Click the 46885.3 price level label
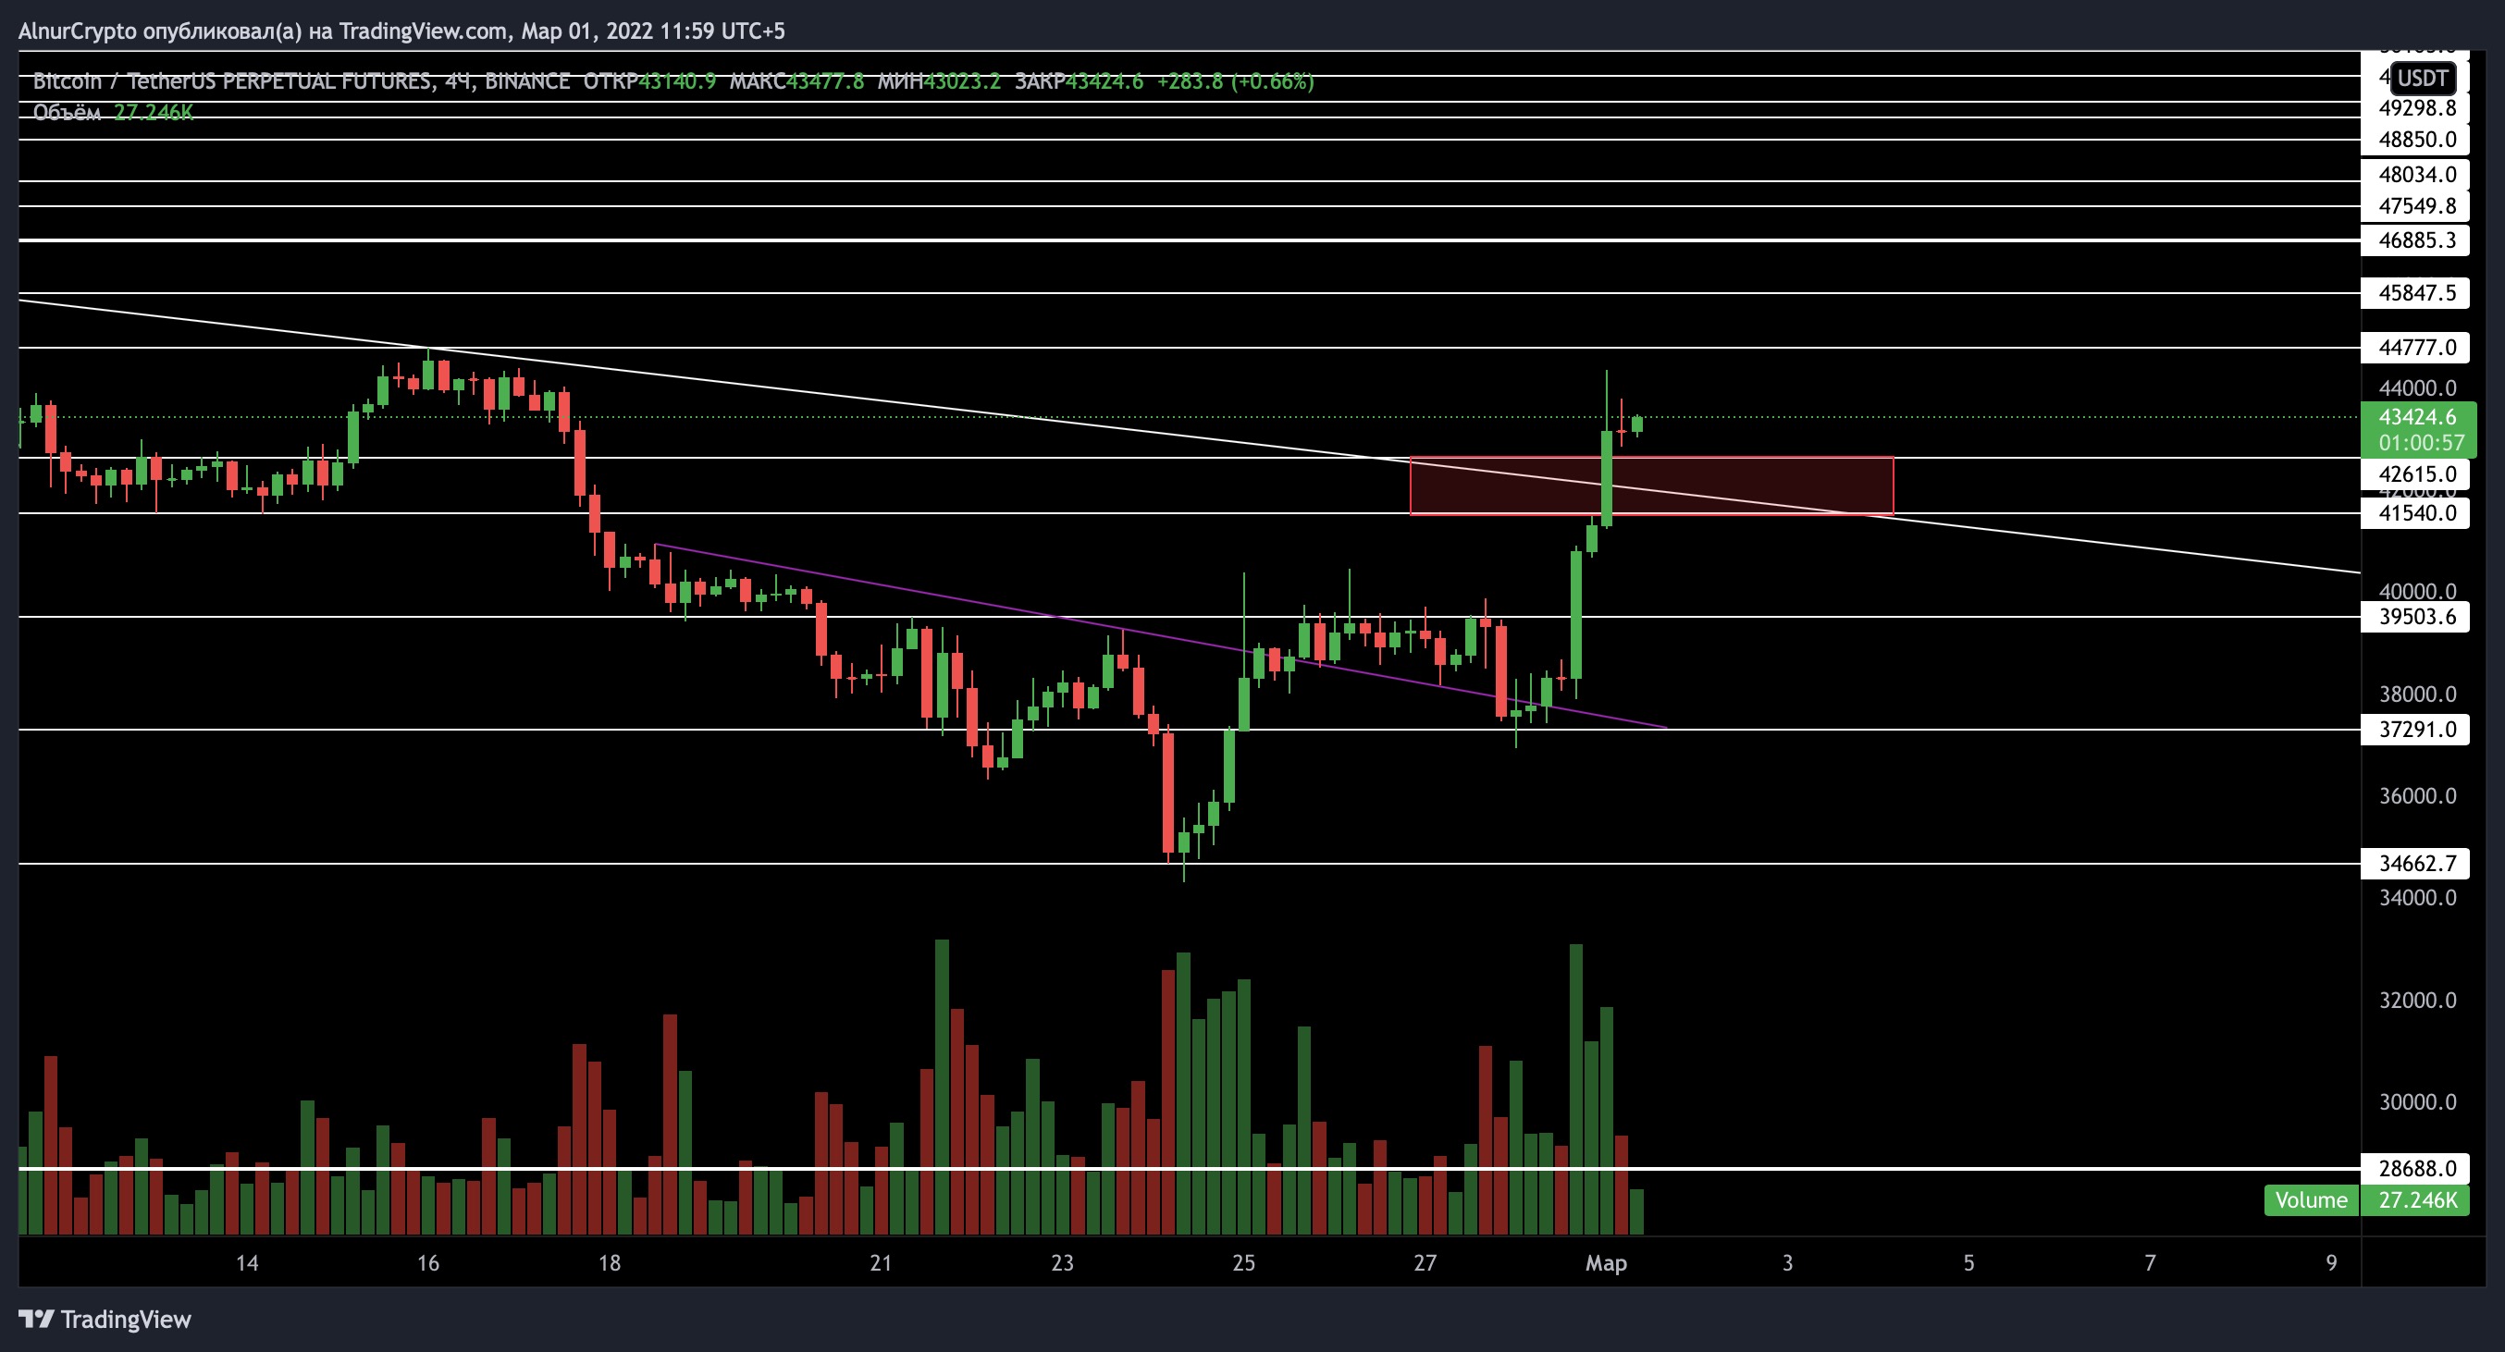Image resolution: width=2505 pixels, height=1352 pixels. coord(2416,240)
